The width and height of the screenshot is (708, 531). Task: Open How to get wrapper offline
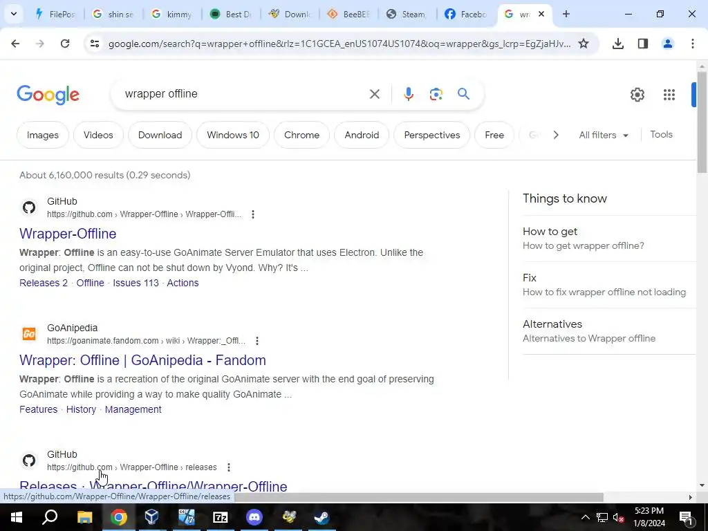click(608, 239)
